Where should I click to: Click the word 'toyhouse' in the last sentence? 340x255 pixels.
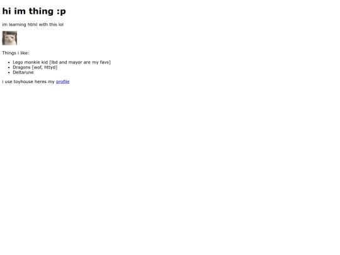point(23,82)
